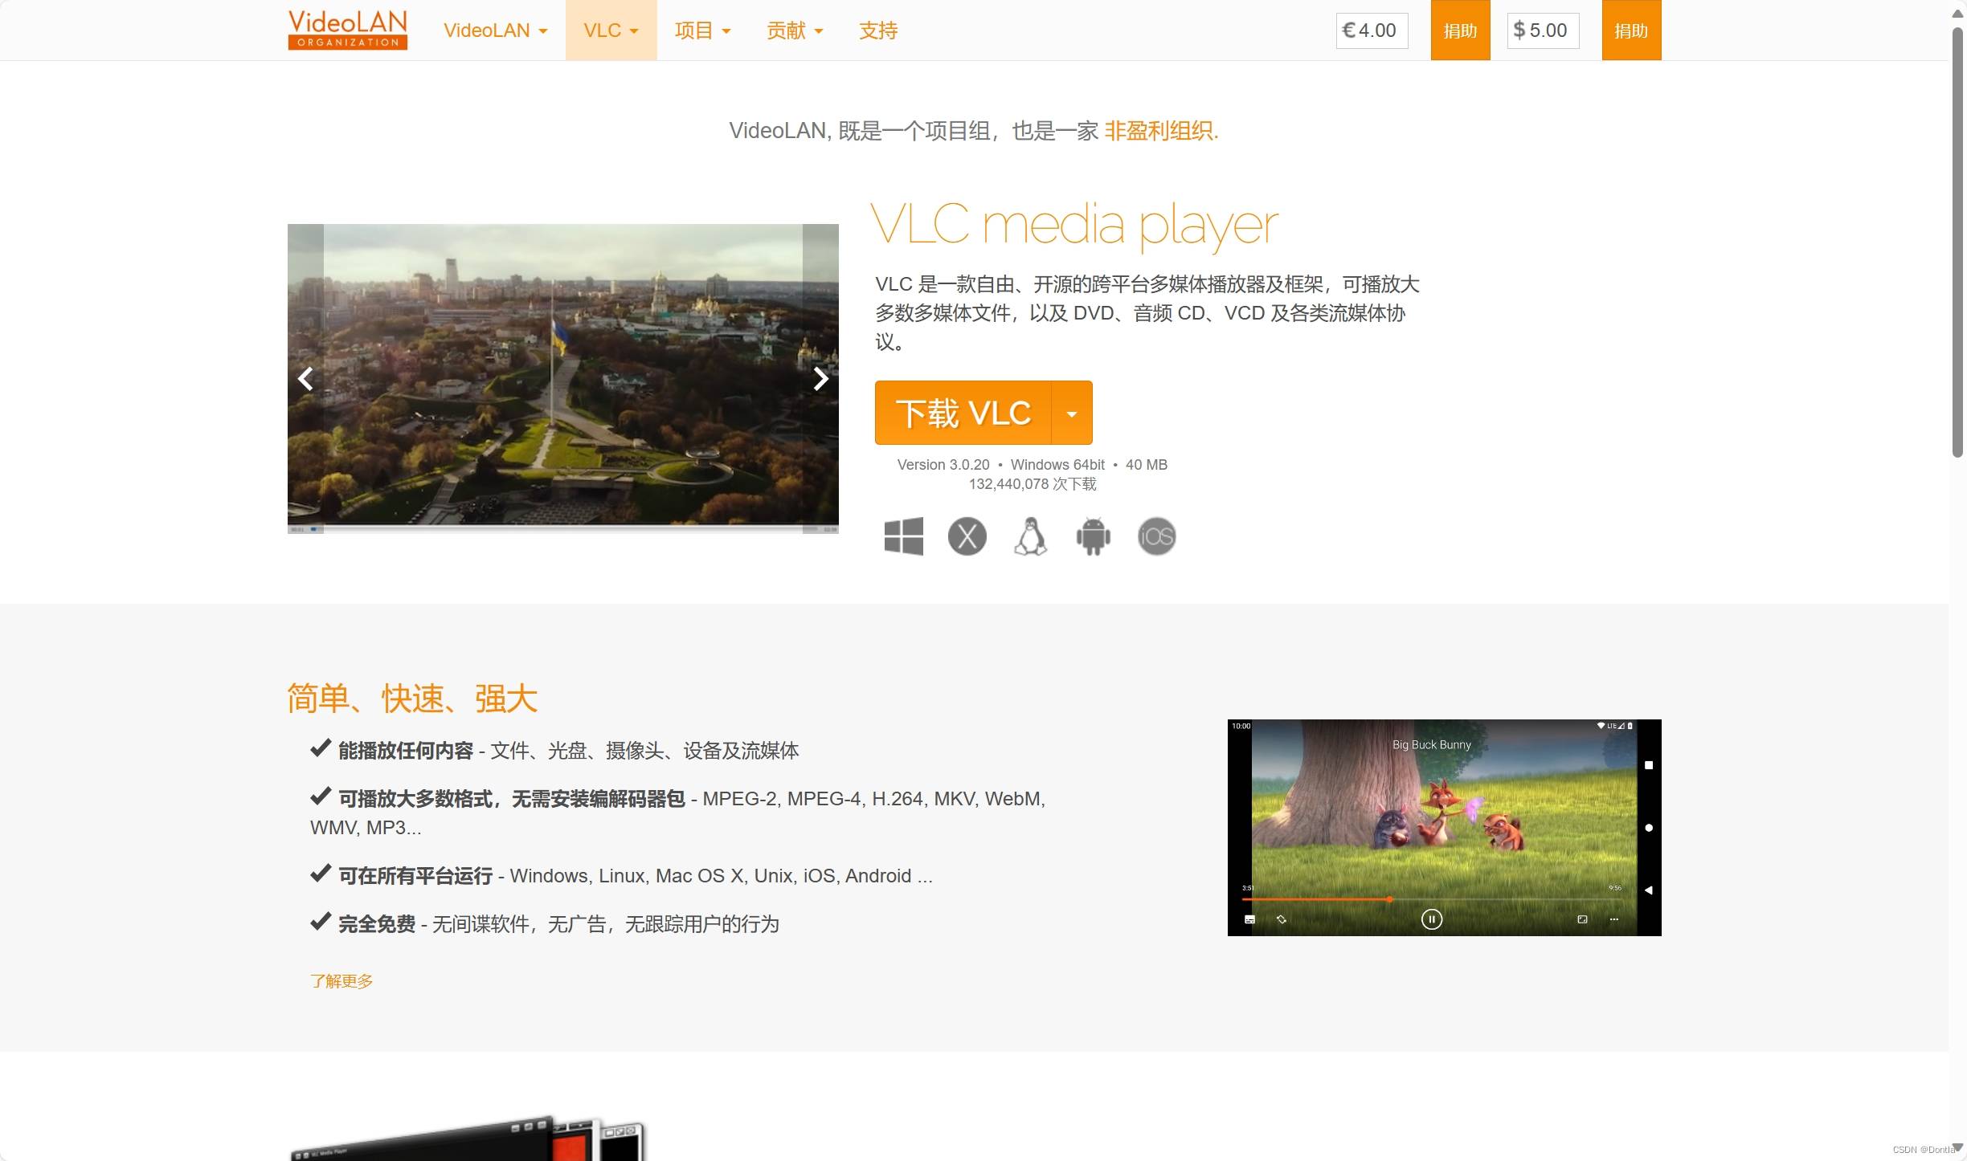Click 捐助 button next to dollar amount
1967x1161 pixels.
click(1631, 31)
